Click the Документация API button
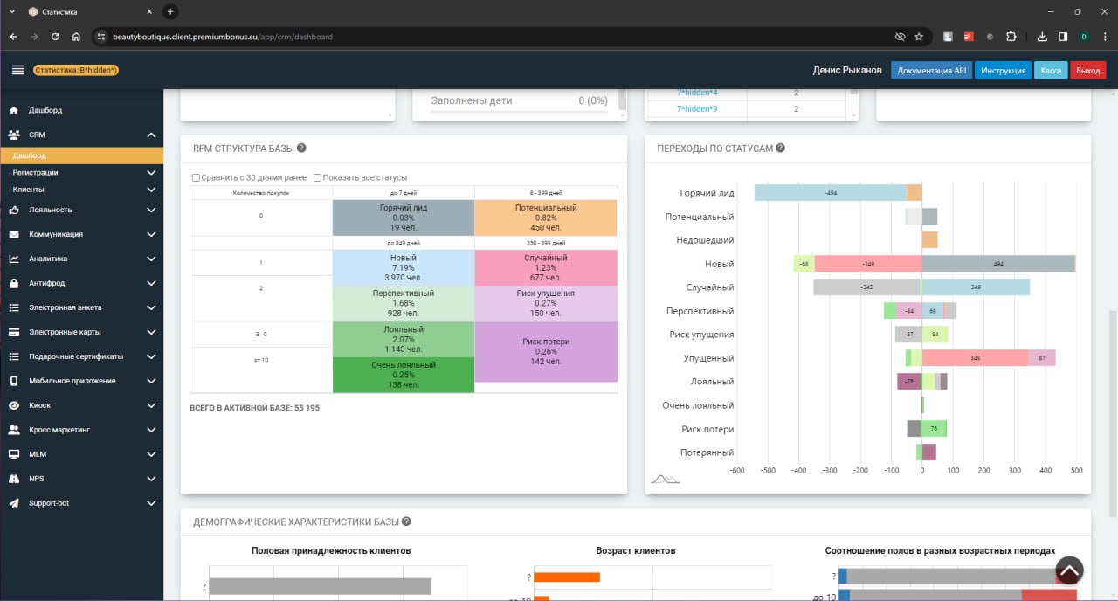 pyautogui.click(x=931, y=70)
